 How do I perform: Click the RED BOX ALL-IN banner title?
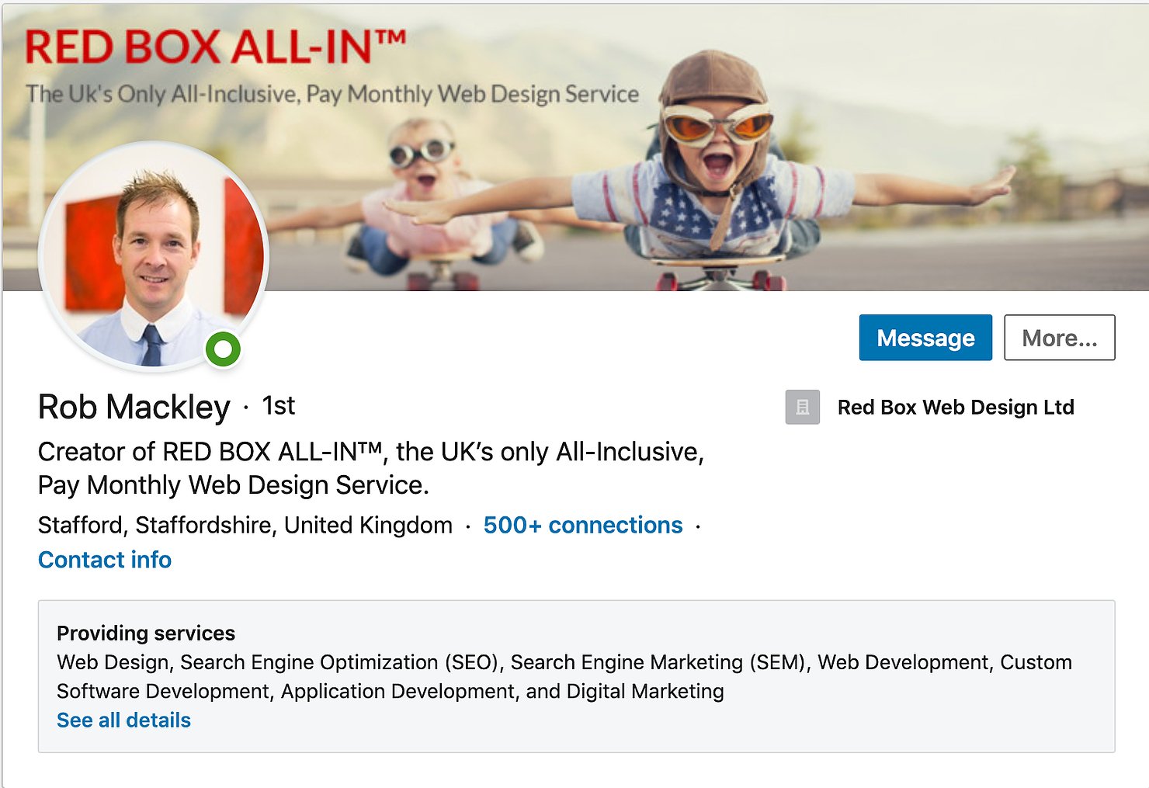click(215, 47)
